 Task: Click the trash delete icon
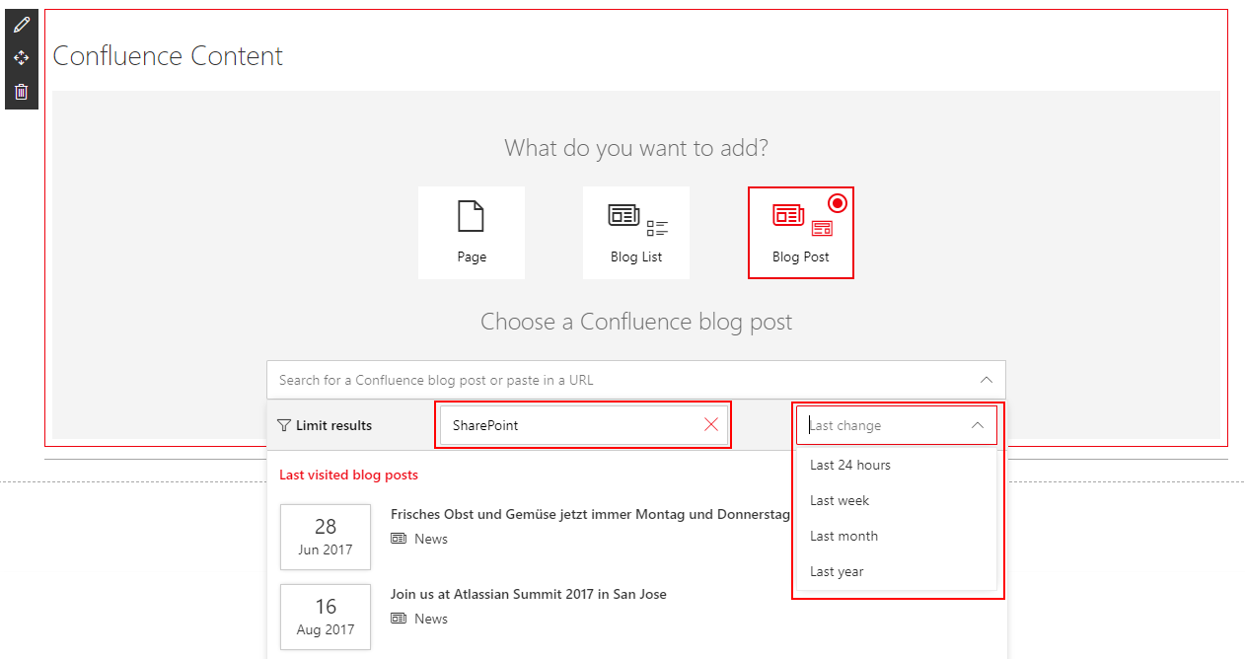click(21, 91)
